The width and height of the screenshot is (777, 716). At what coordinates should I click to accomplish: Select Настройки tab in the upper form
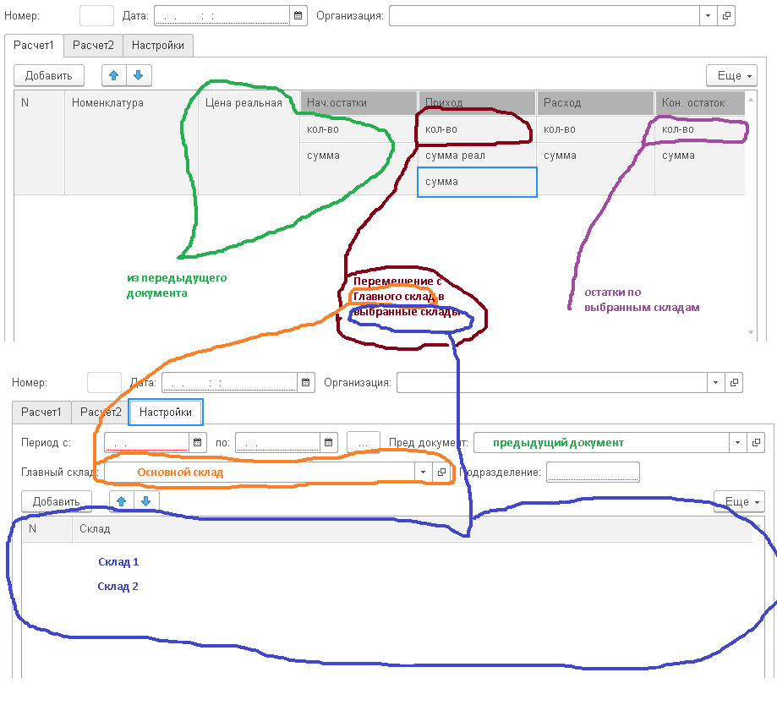click(157, 45)
